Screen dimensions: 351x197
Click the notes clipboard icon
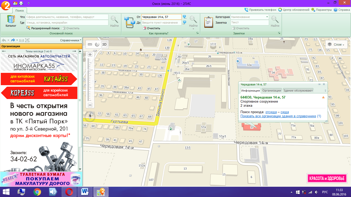209,22
